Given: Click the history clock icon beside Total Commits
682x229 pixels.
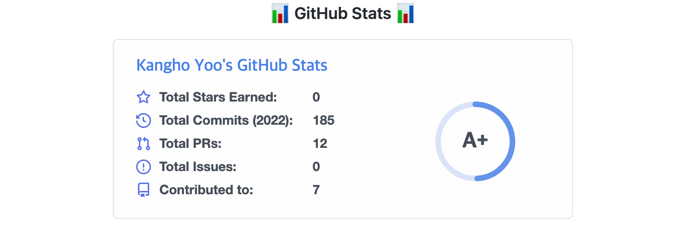Looking at the screenshot, I should pos(143,121).
